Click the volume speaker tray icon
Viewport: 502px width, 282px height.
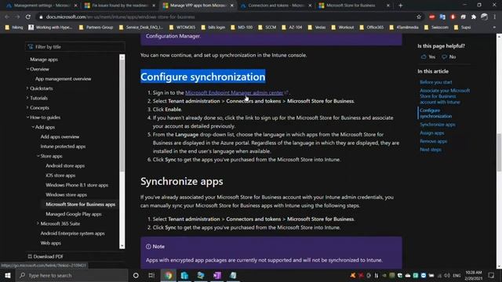click(447, 275)
